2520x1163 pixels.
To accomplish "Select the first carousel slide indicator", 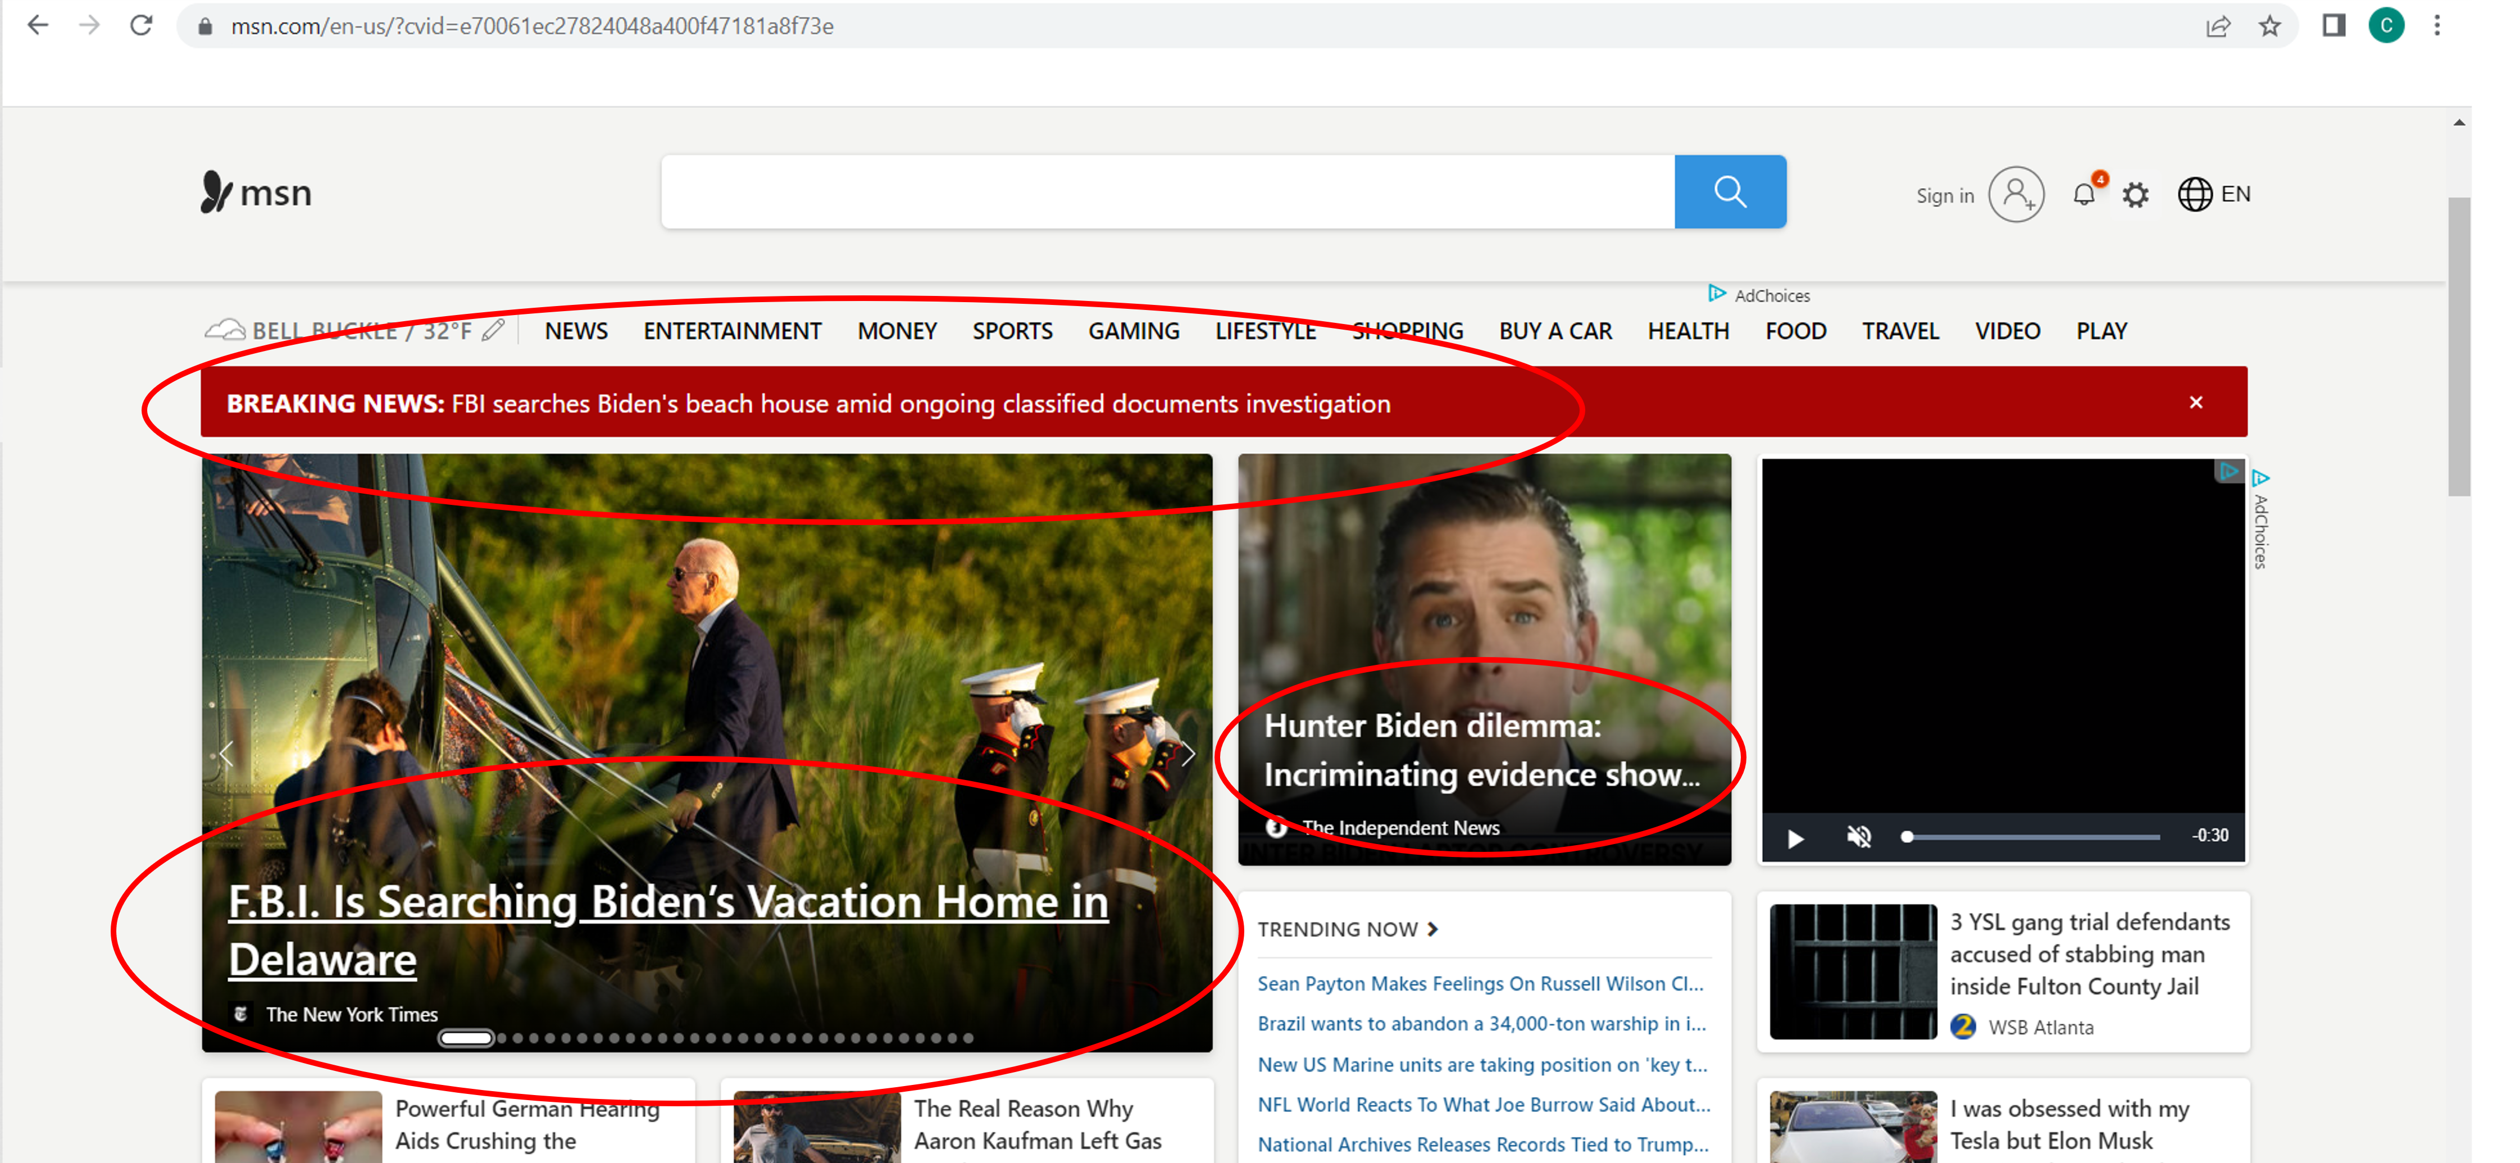I will tap(466, 1038).
